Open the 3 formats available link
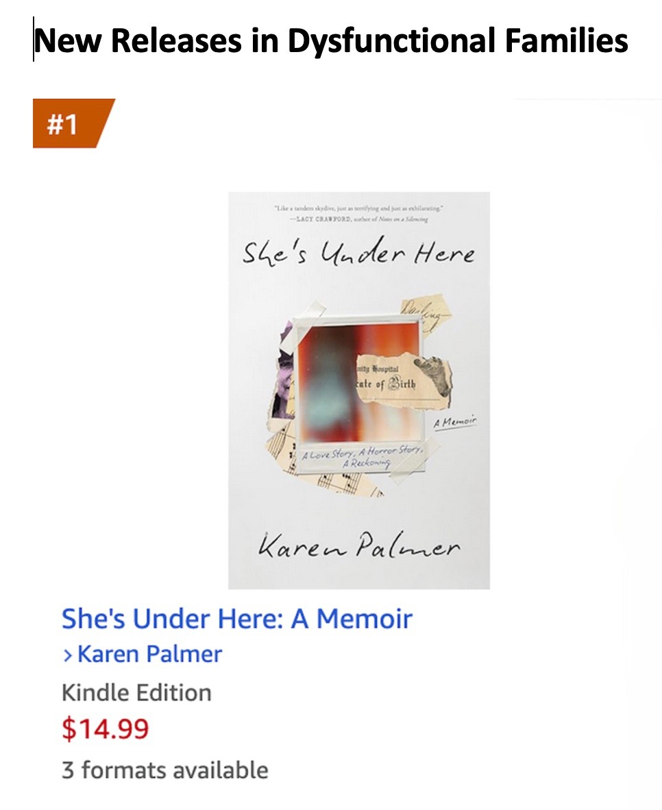 (x=164, y=770)
